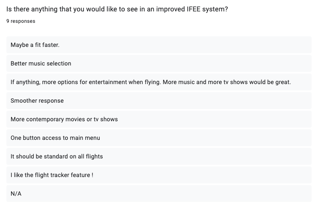Click the word 'IFEE' in the question heading
The height and width of the screenshot is (210, 318).
(x=193, y=9)
